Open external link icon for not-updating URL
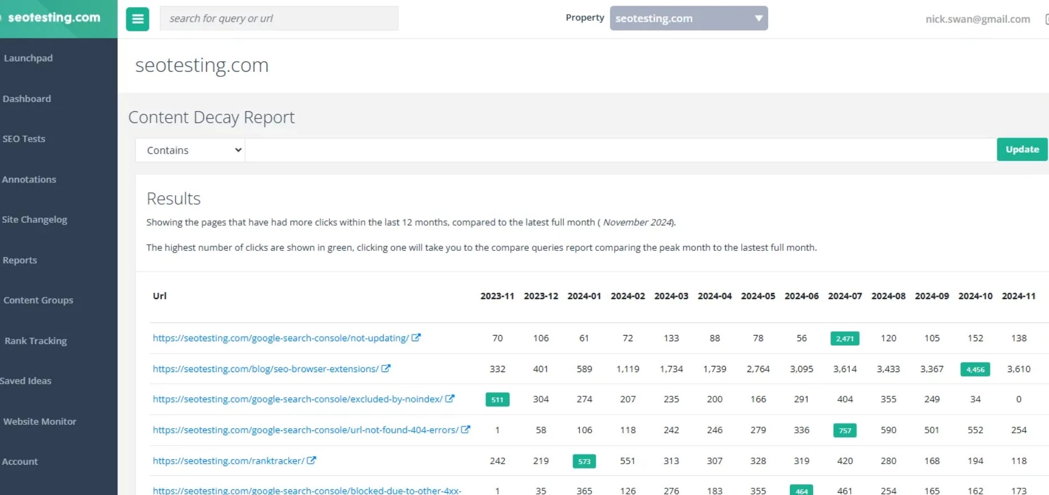The width and height of the screenshot is (1049, 495). tap(416, 338)
